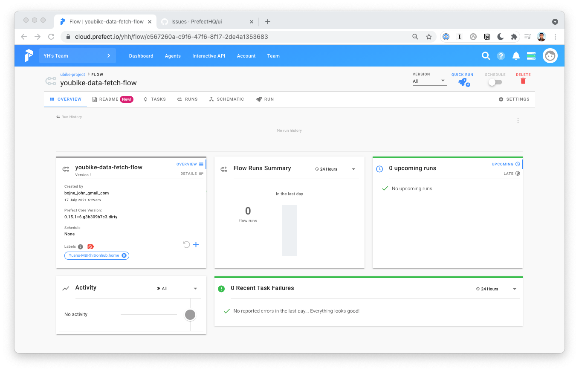The image size is (579, 371).
Task: Open the notifications bell icon
Action: coord(516,56)
